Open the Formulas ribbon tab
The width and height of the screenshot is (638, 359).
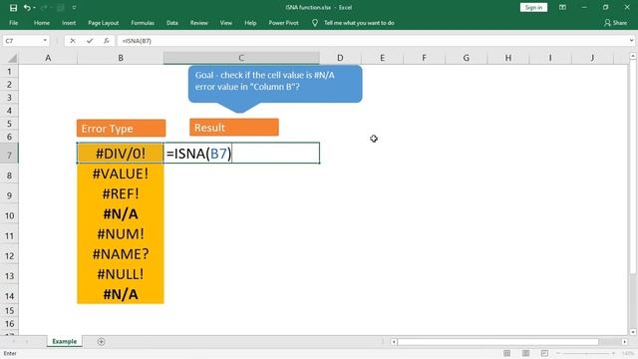[143, 23]
